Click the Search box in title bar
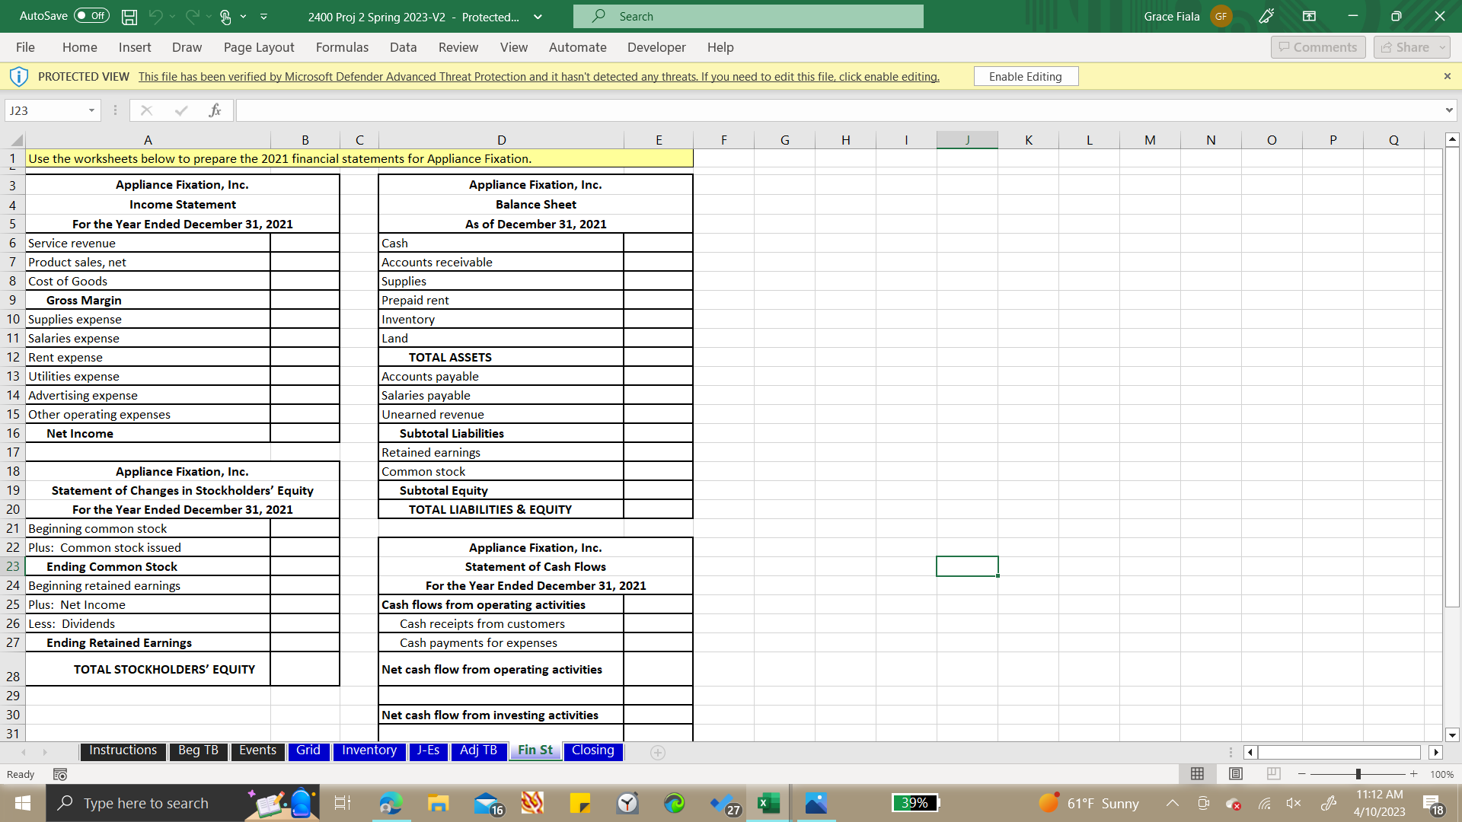 point(748,16)
